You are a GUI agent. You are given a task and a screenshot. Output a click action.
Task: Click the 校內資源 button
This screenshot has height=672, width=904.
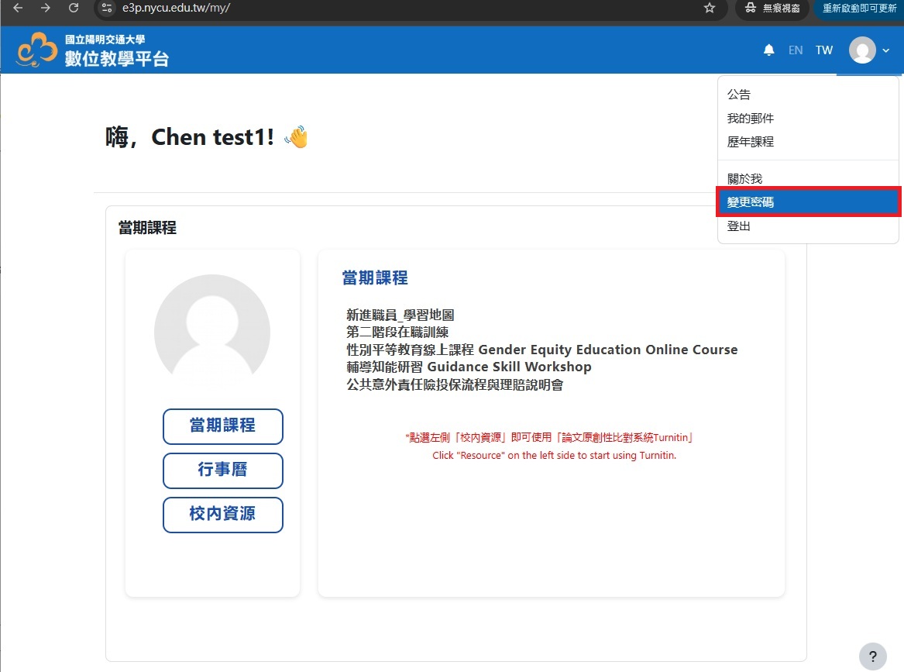(222, 515)
